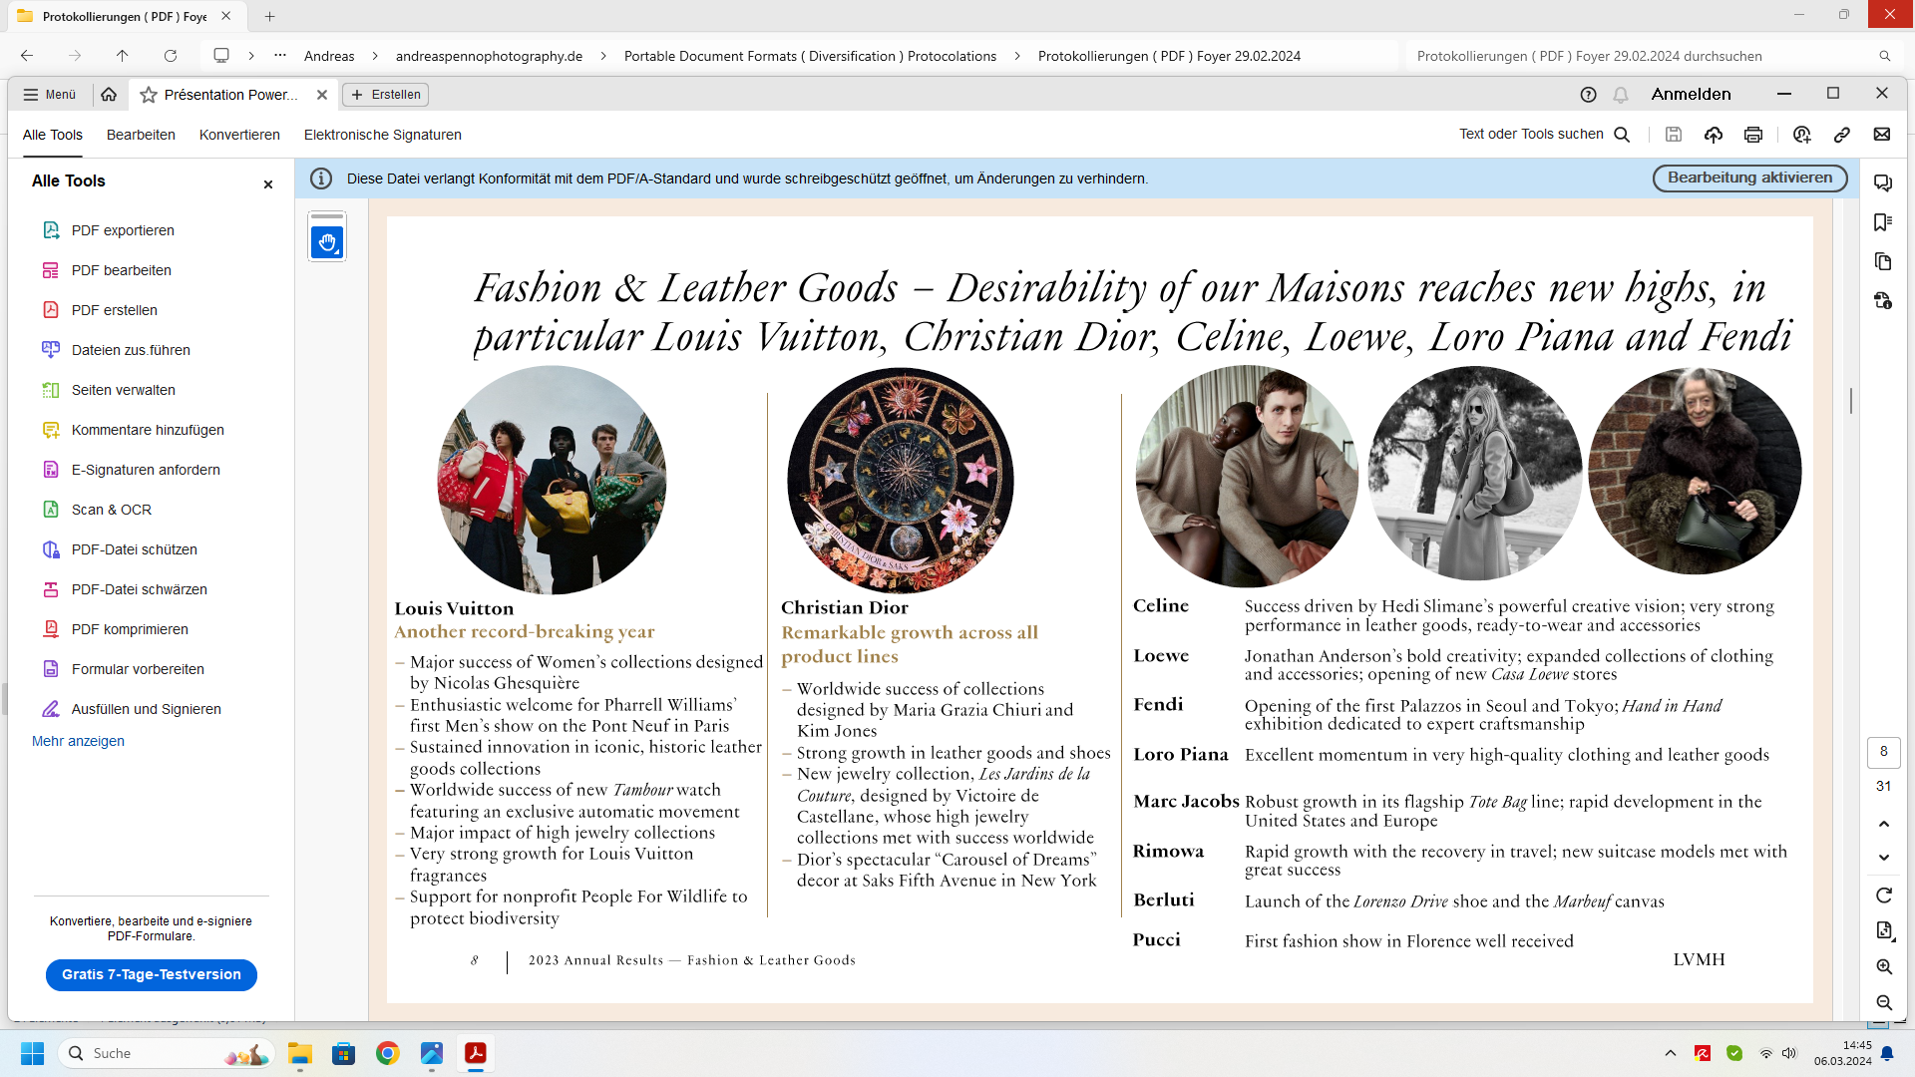Open the information icon in PDF/A banner
This screenshot has width=1915, height=1077.
pyautogui.click(x=321, y=179)
